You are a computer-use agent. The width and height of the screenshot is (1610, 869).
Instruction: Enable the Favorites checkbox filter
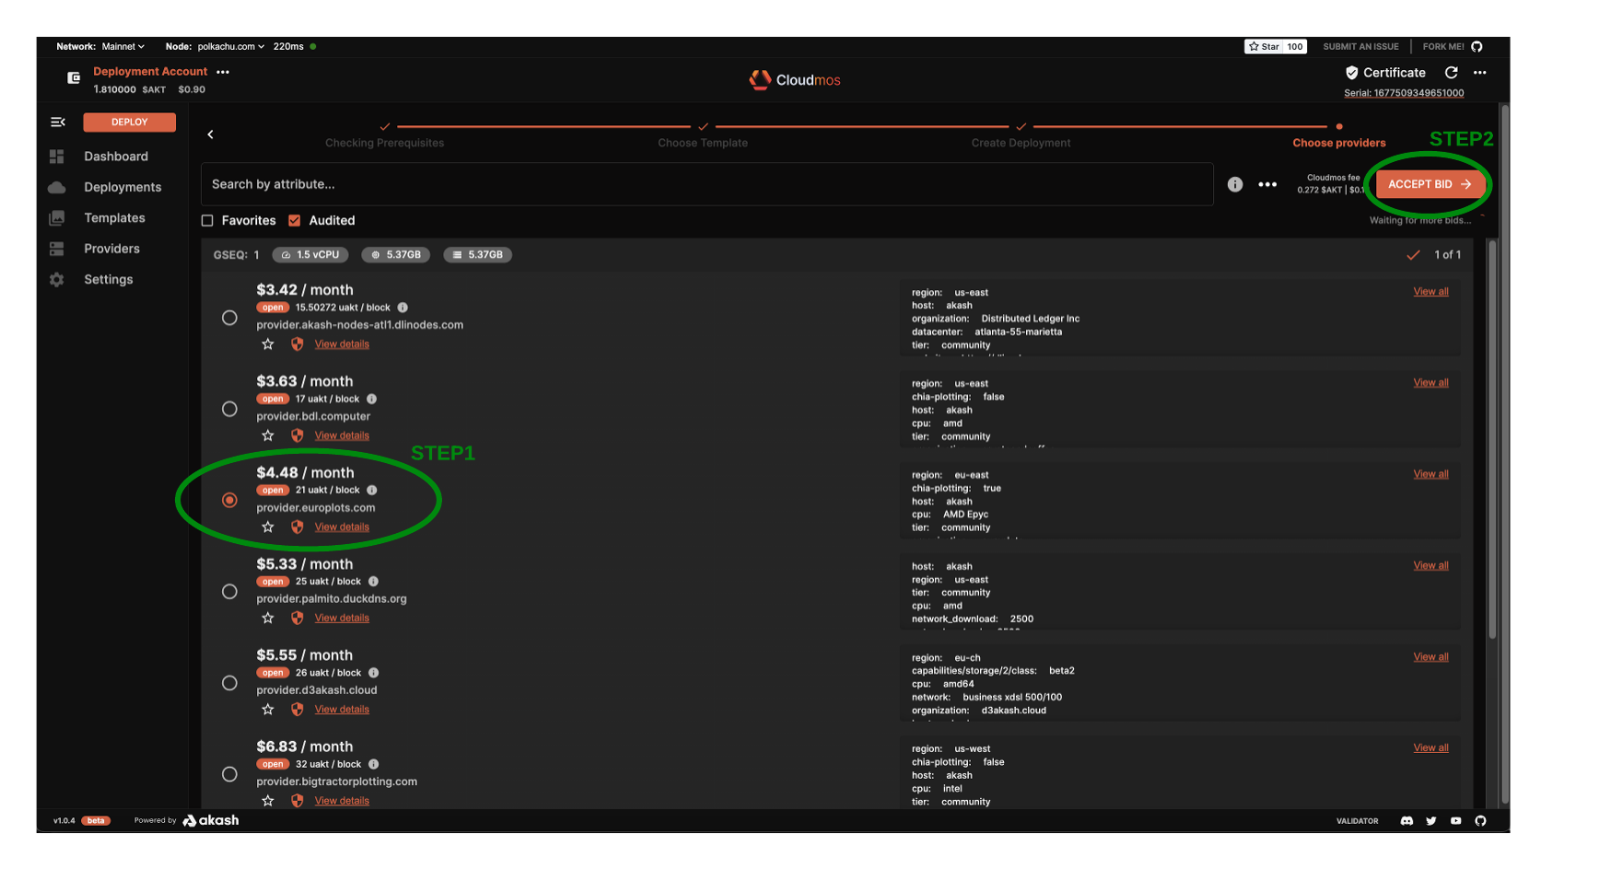pos(207,221)
